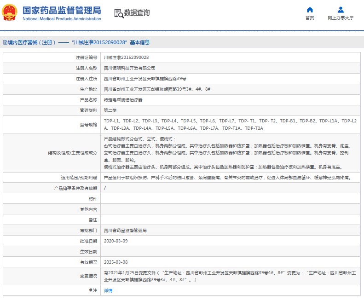Click the 有效期至 label
The height and width of the screenshot is (300, 364).
click(88, 262)
